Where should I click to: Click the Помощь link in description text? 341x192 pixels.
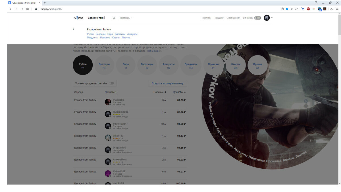point(153,51)
